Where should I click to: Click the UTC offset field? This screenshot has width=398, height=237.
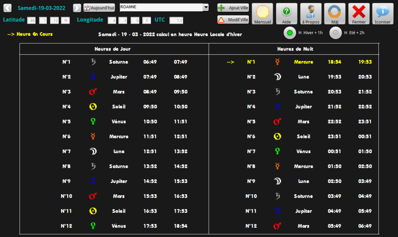point(176,20)
